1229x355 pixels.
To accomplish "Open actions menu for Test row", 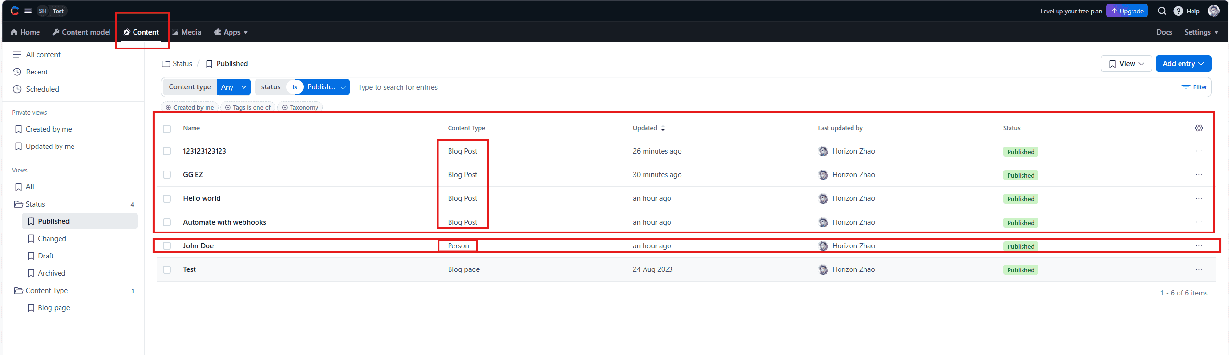I will [1199, 269].
